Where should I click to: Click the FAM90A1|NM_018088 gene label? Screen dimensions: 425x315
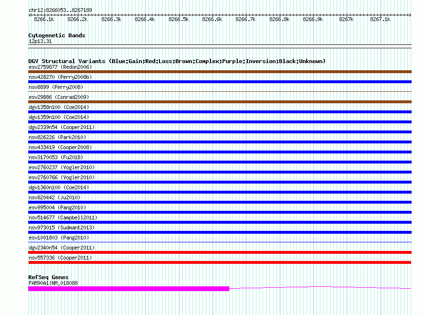point(53,283)
